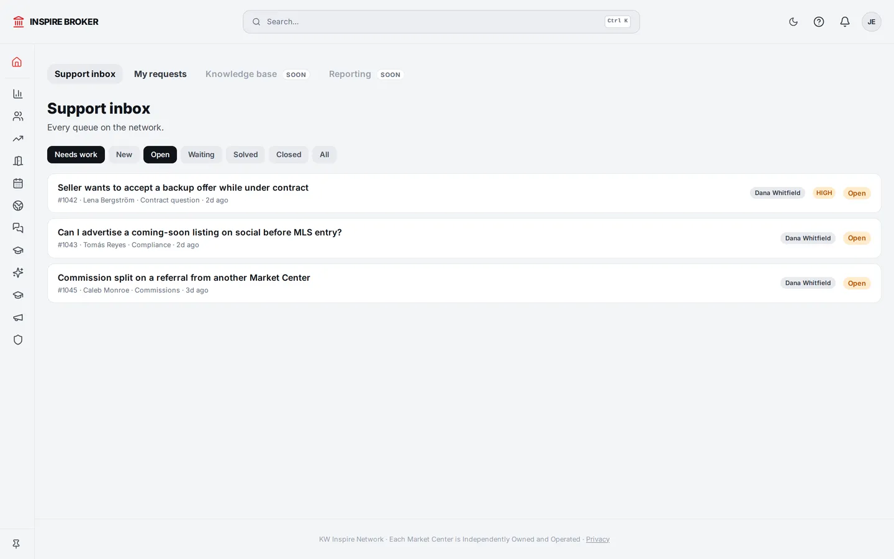Toggle the Open status filter chip
Viewport: 894px width, 559px height.
click(160, 155)
